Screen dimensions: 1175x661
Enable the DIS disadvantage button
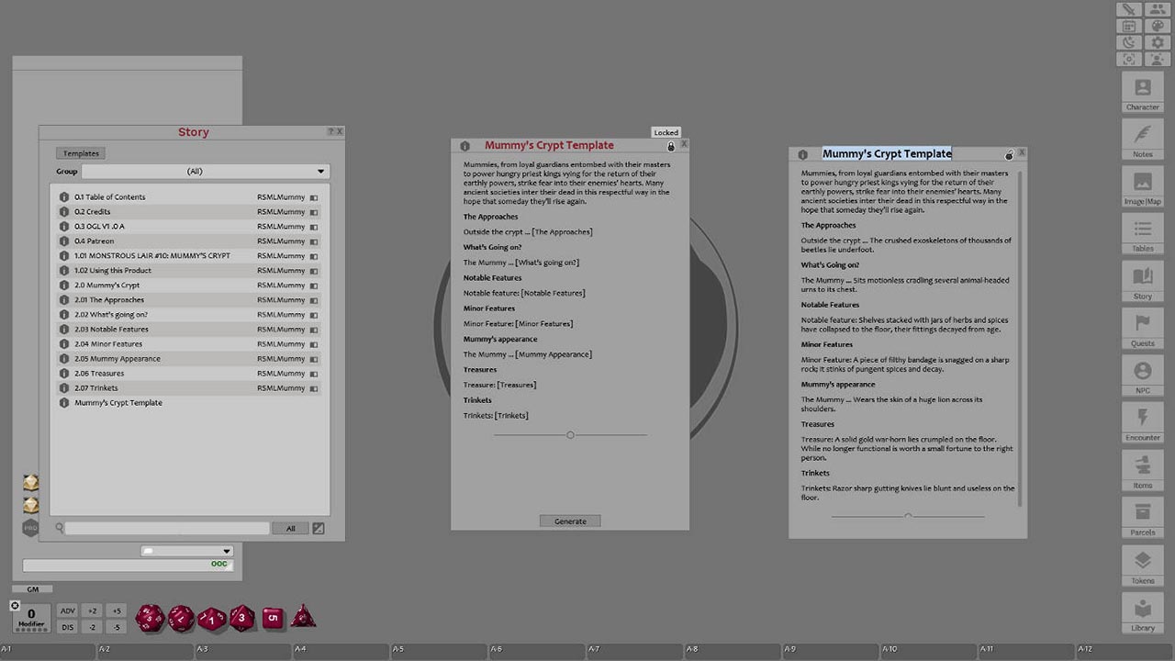click(x=68, y=626)
